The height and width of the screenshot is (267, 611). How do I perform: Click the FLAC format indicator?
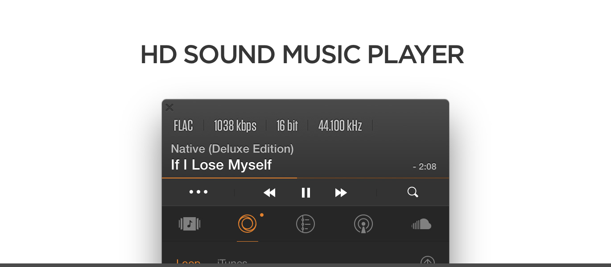point(183,126)
